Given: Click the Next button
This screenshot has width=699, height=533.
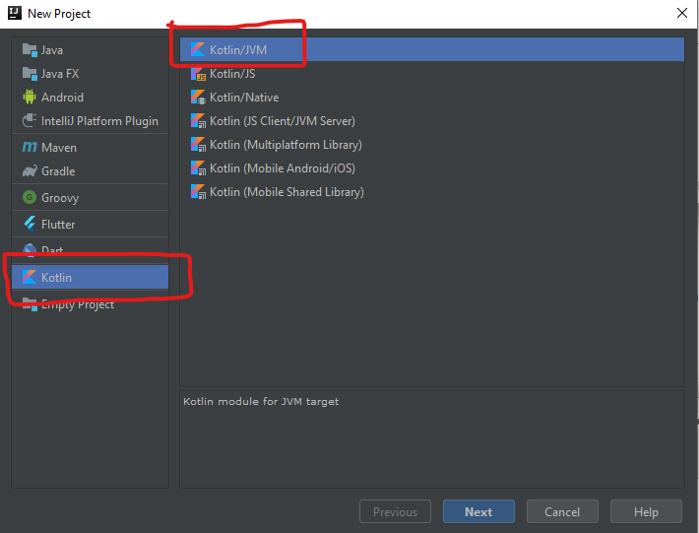Looking at the screenshot, I should click(x=478, y=511).
